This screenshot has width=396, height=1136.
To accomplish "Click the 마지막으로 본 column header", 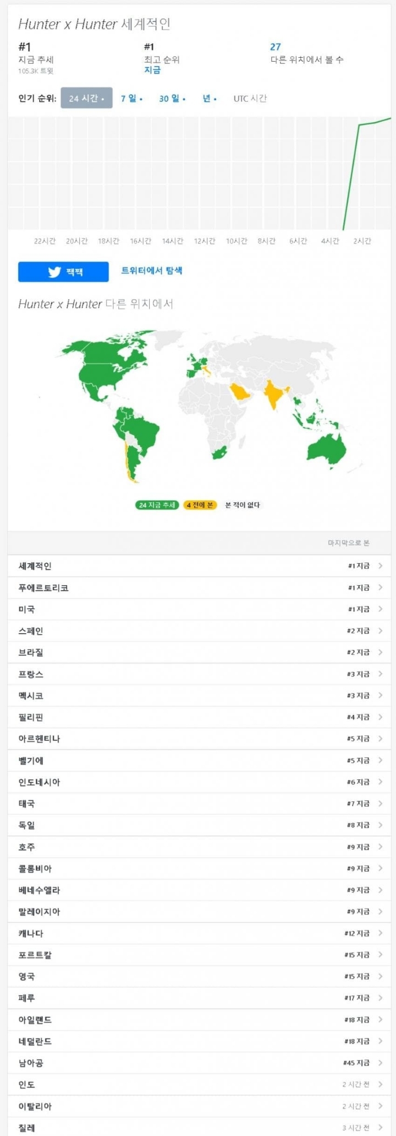I will click(349, 543).
